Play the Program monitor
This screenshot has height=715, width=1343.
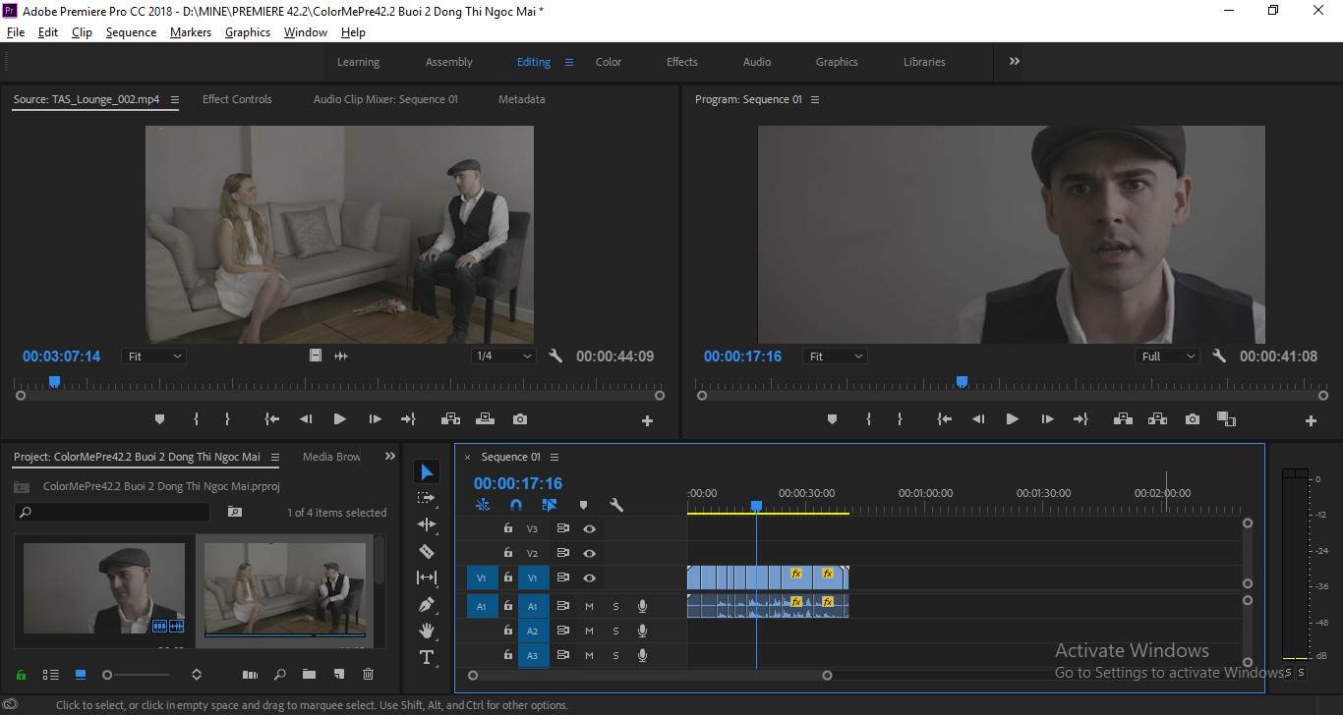pos(1012,419)
